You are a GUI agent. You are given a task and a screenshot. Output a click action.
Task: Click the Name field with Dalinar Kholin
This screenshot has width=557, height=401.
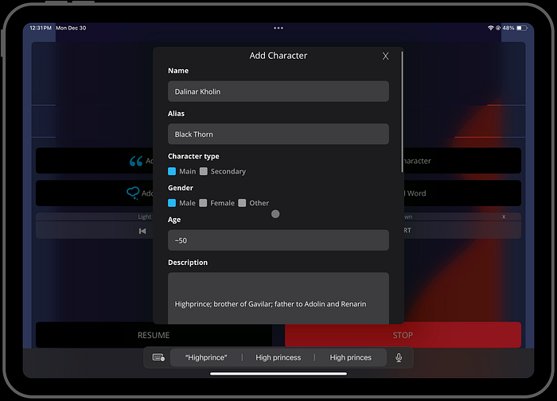(278, 91)
